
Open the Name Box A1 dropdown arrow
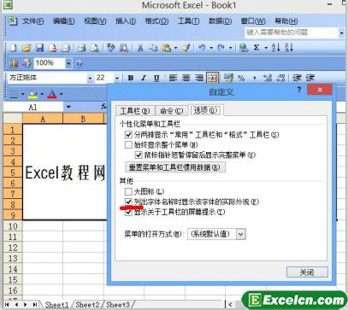coord(68,107)
